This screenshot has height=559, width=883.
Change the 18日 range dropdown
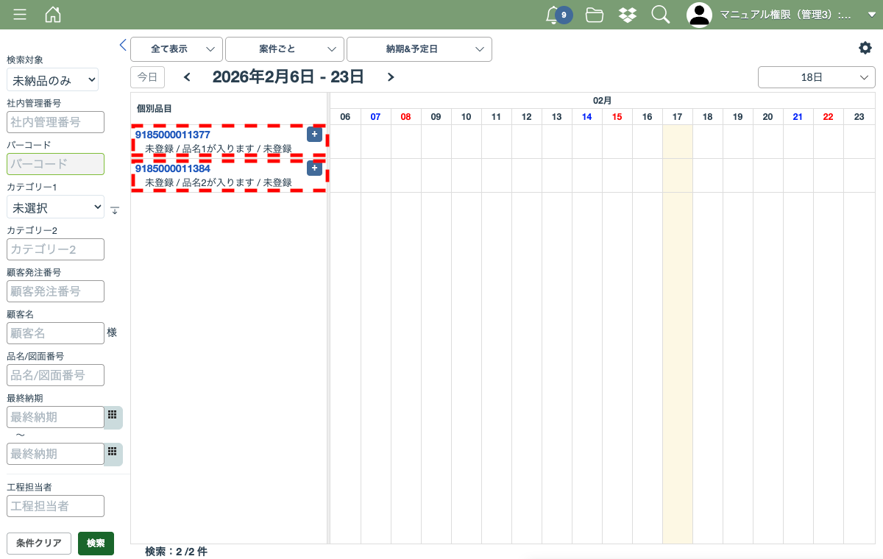coord(817,77)
